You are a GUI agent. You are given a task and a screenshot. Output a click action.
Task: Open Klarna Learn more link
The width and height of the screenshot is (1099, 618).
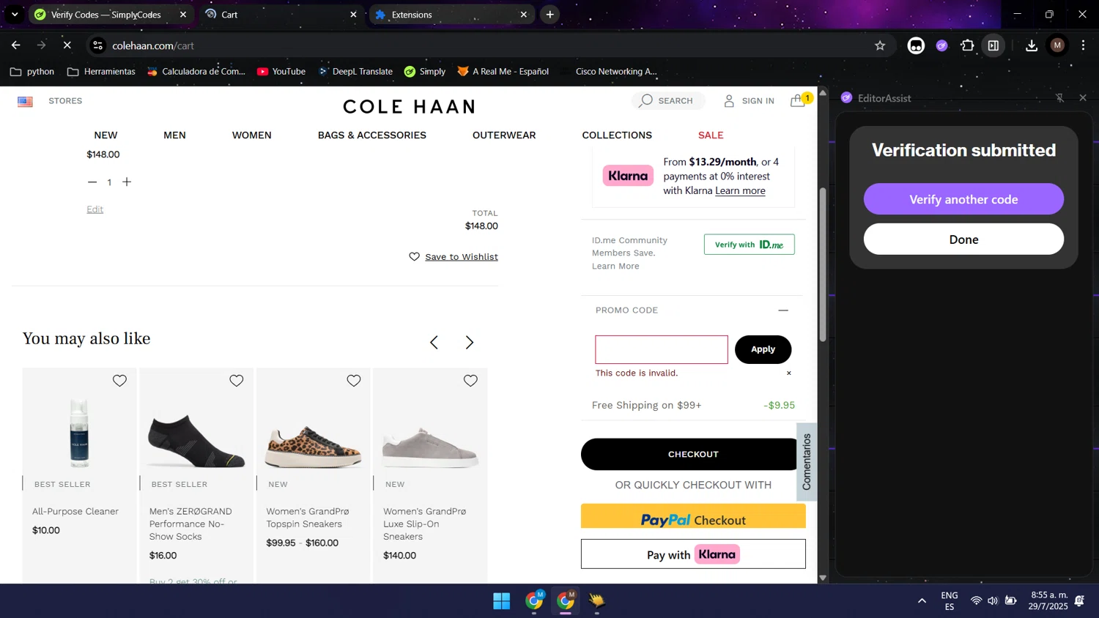740,190
